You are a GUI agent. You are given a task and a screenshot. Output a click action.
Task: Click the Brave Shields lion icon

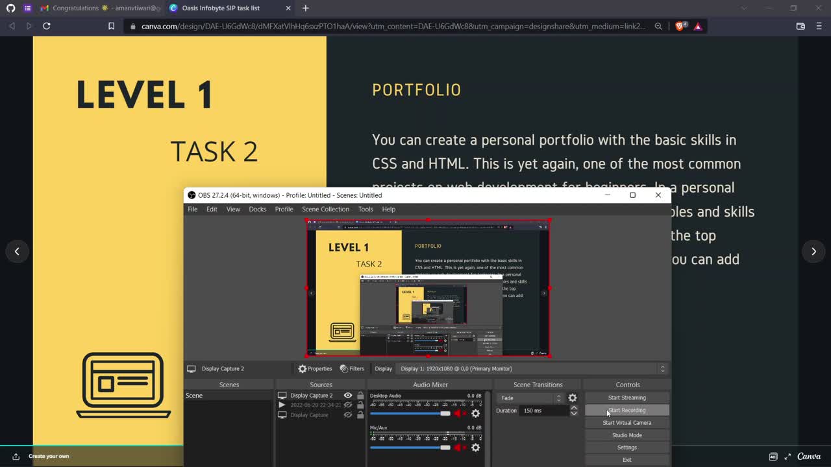point(680,26)
